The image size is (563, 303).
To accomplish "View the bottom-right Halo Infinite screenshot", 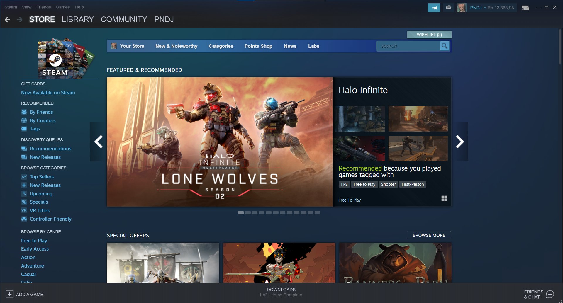I will tap(418, 149).
